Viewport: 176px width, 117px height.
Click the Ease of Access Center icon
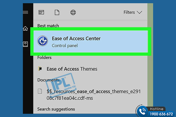click(x=43, y=41)
